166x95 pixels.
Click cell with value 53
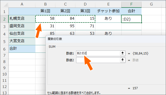85,33
